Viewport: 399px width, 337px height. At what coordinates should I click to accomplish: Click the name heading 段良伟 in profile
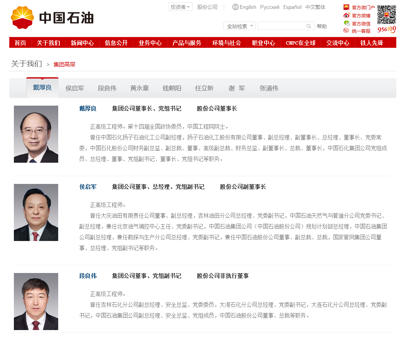coord(88,276)
